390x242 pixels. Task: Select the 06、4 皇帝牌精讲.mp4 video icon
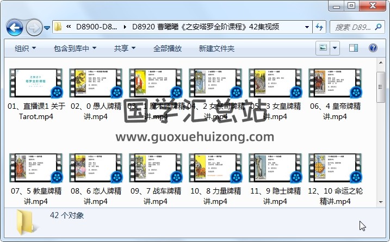335,83
